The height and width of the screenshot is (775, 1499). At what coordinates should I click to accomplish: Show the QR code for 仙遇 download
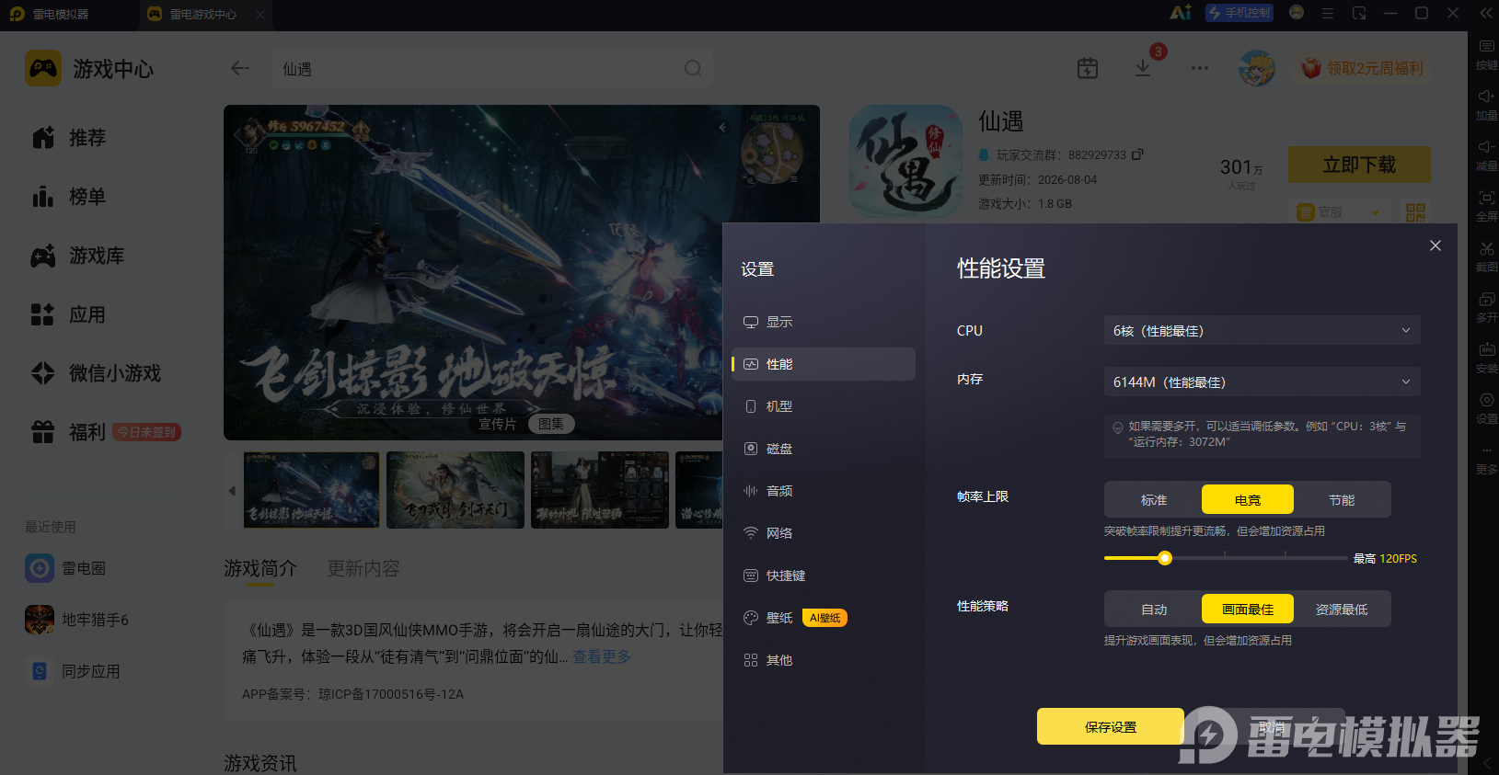point(1415,212)
